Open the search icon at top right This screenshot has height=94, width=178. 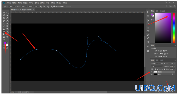[x=166, y=7]
